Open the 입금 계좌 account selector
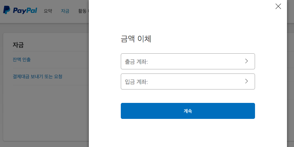Viewport: 294px width, 147px height. click(188, 81)
